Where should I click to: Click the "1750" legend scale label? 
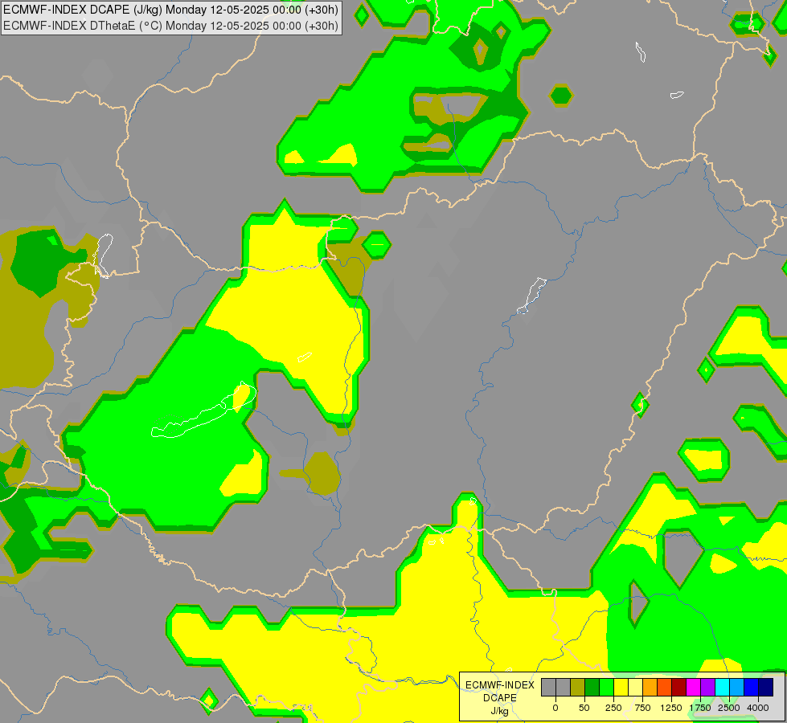coord(699,708)
